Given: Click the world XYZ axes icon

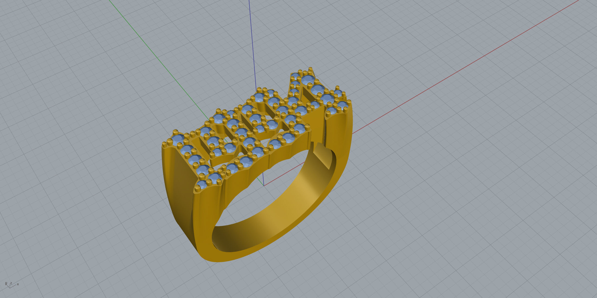Looking at the screenshot, I should pos(12,284).
